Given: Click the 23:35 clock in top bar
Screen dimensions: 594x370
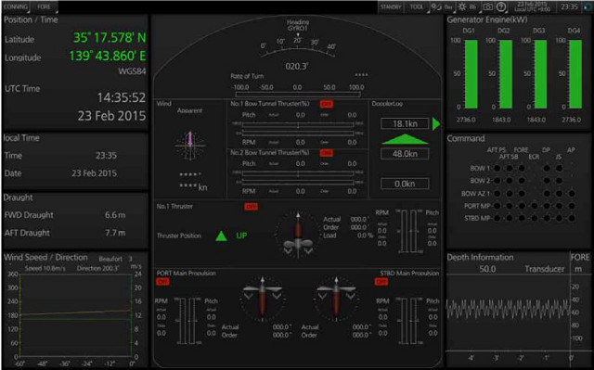Looking at the screenshot, I should [x=569, y=6].
